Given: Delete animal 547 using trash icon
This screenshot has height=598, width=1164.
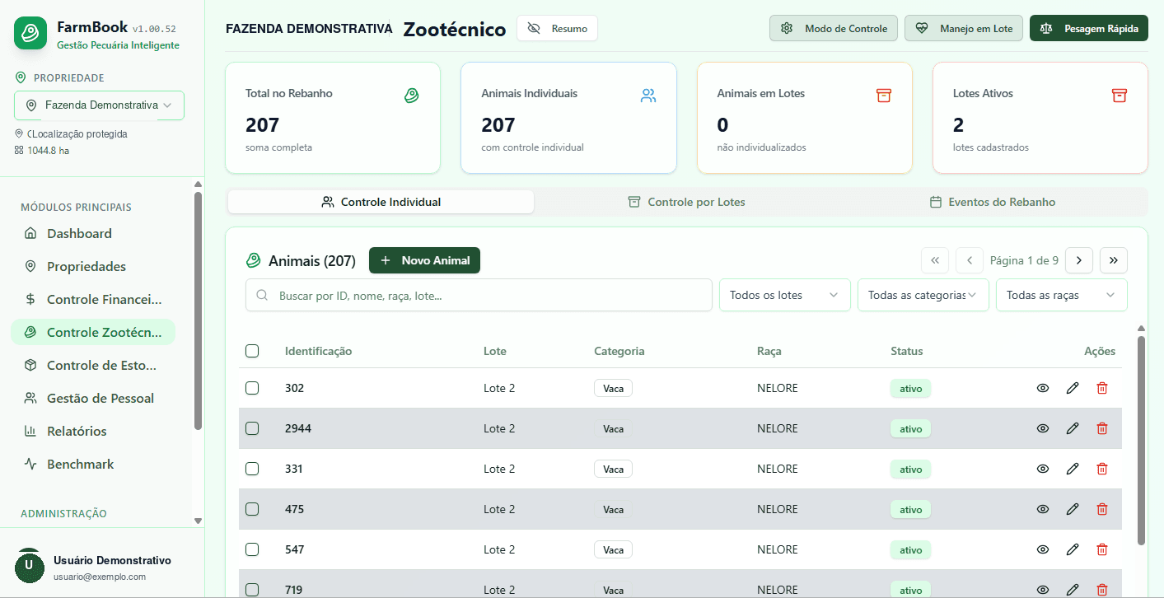Looking at the screenshot, I should click(1102, 549).
